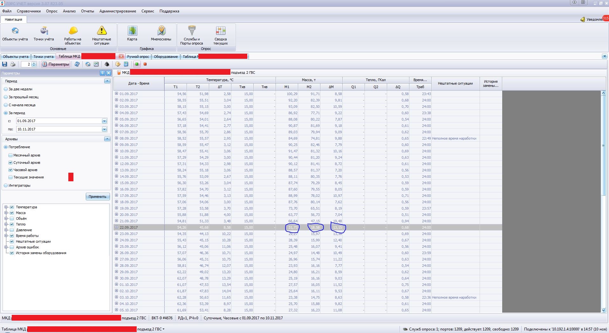Switch to the Ручной опрос tab
Viewport: 609px width, 333px height.
[138, 57]
